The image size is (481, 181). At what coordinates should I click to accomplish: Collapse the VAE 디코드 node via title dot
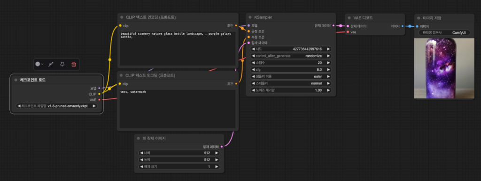349,18
